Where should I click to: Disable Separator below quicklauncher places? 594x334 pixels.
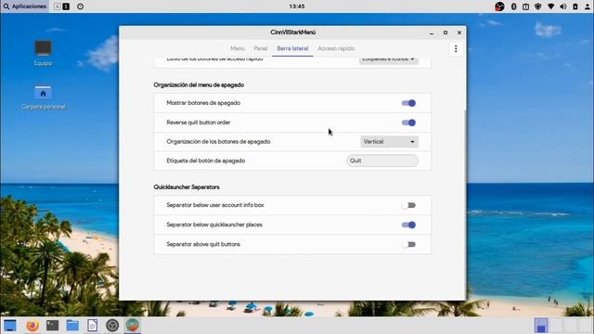point(408,225)
